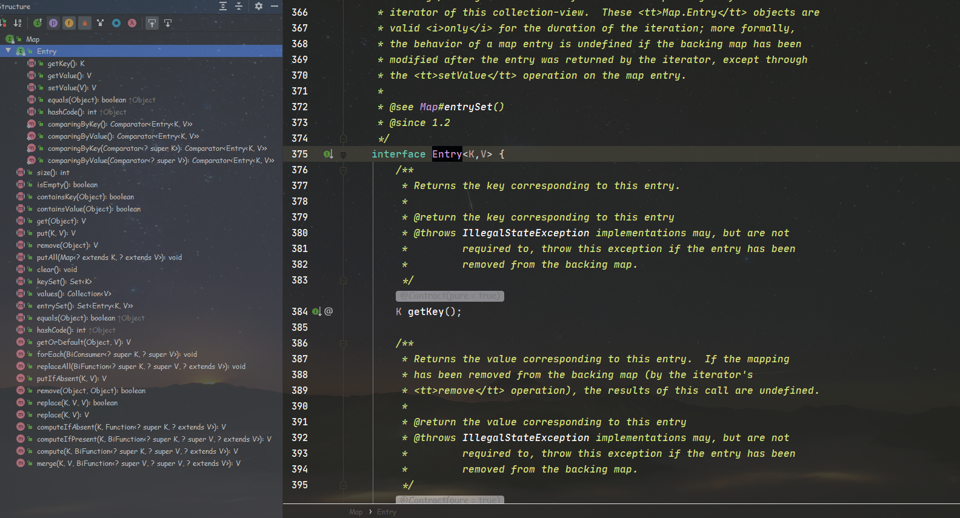Click getKey() method name in editor
This screenshot has height=518, width=960.
pyautogui.click(x=426, y=311)
